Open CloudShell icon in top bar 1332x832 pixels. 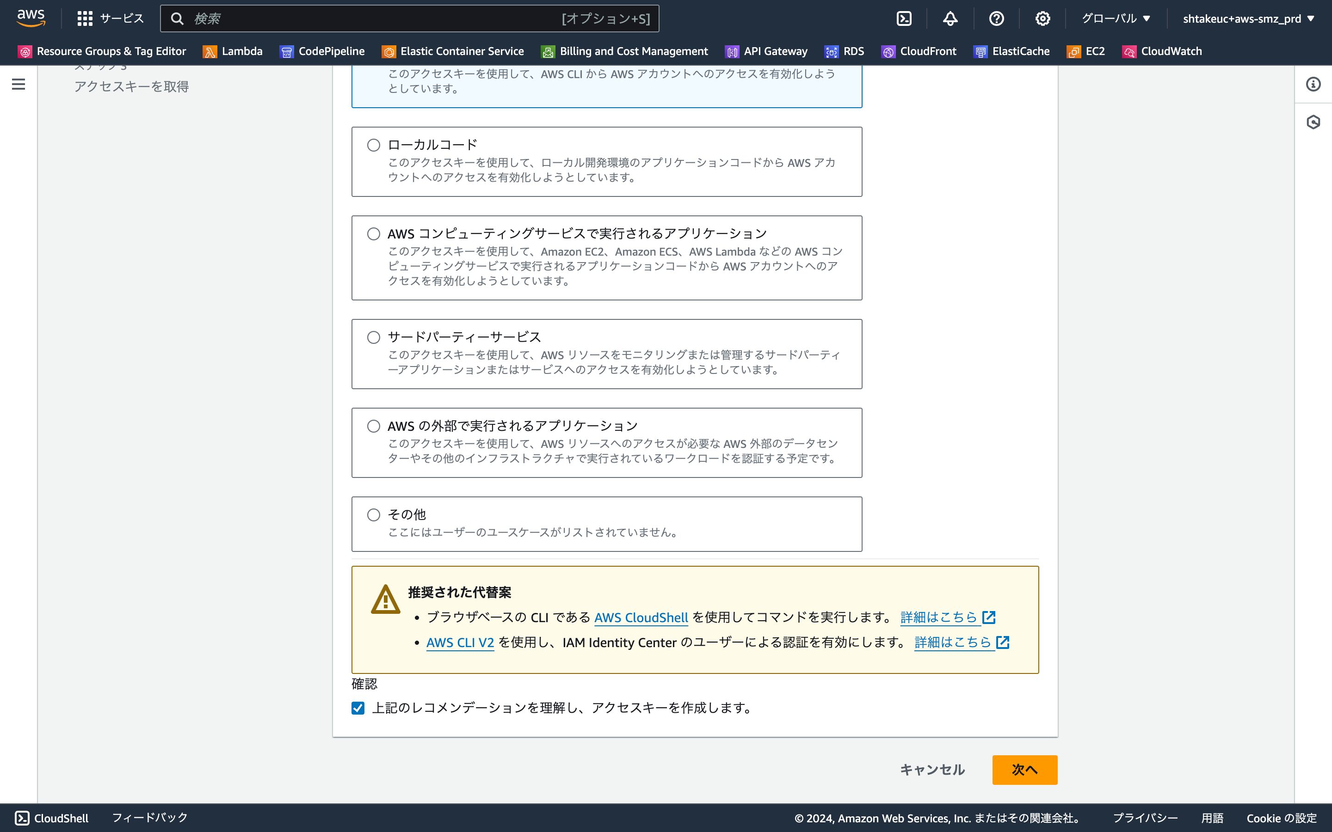coord(904,18)
